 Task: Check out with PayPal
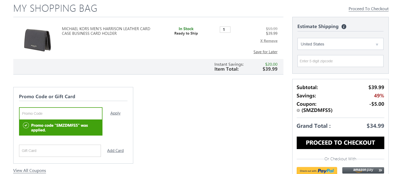[x=317, y=171]
